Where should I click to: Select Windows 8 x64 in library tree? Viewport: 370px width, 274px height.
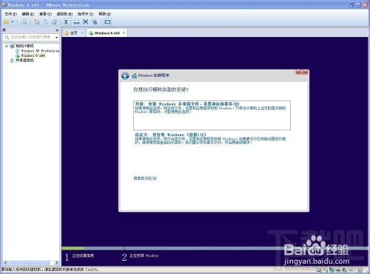point(33,55)
